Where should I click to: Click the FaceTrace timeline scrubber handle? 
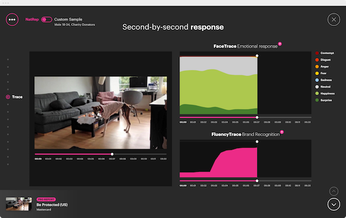click(x=257, y=118)
